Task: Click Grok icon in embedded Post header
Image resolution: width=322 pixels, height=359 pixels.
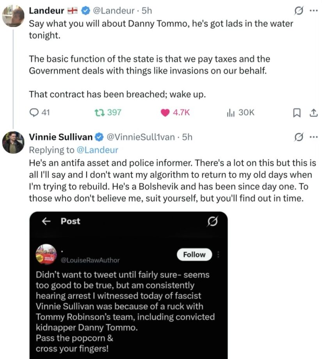Action: click(213, 221)
